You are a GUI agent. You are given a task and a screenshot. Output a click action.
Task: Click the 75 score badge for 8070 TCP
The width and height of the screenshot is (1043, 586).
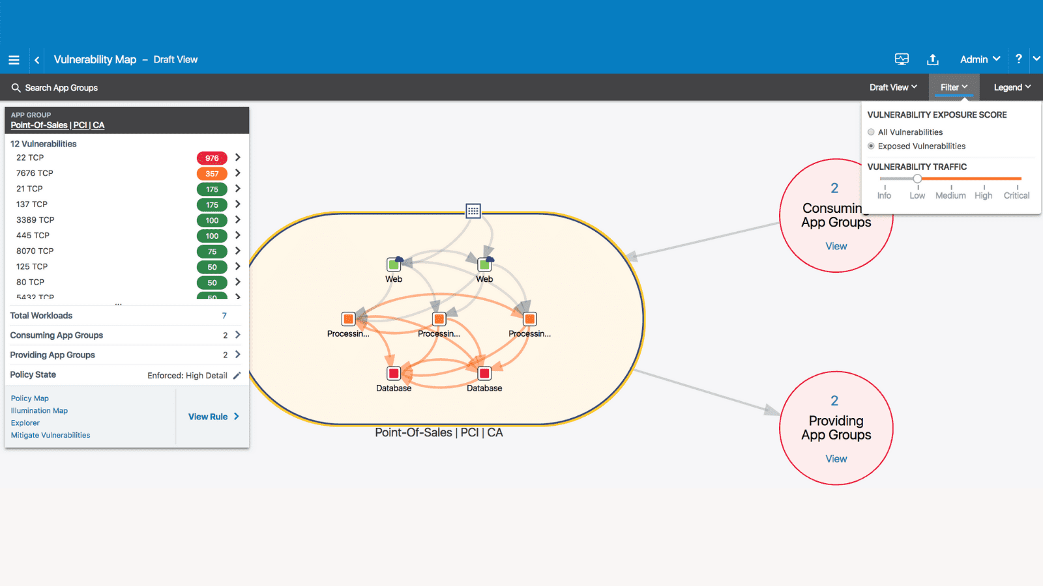click(212, 252)
